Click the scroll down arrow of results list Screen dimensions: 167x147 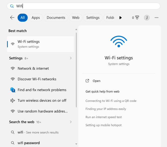pyautogui.click(x=76, y=144)
